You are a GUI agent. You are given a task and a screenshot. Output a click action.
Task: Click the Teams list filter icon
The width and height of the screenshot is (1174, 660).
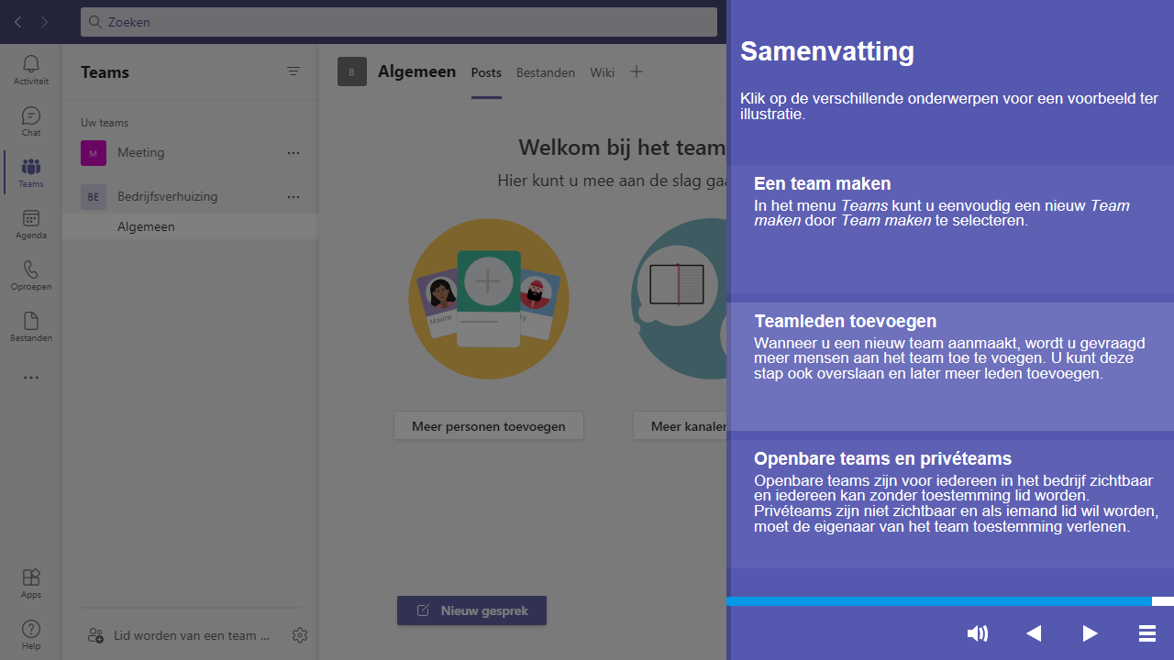click(293, 71)
